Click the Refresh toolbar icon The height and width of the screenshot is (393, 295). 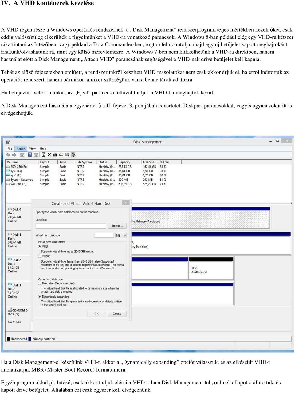(x=44, y=155)
